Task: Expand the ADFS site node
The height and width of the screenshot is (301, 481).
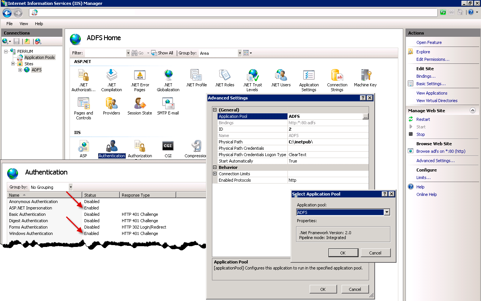Action: [x=20, y=70]
